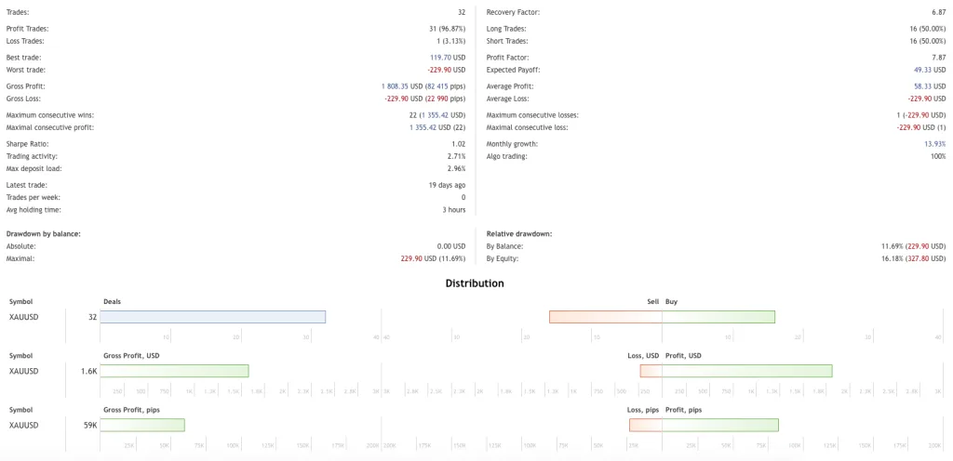Click the Profit, USD green bar
The height and width of the screenshot is (461, 953).
(747, 371)
